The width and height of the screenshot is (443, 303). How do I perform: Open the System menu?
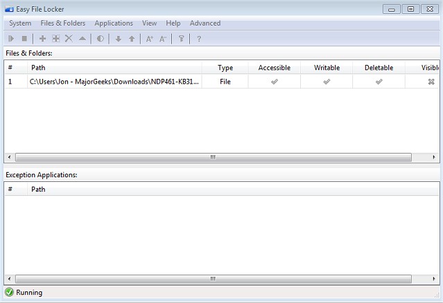[x=20, y=23]
